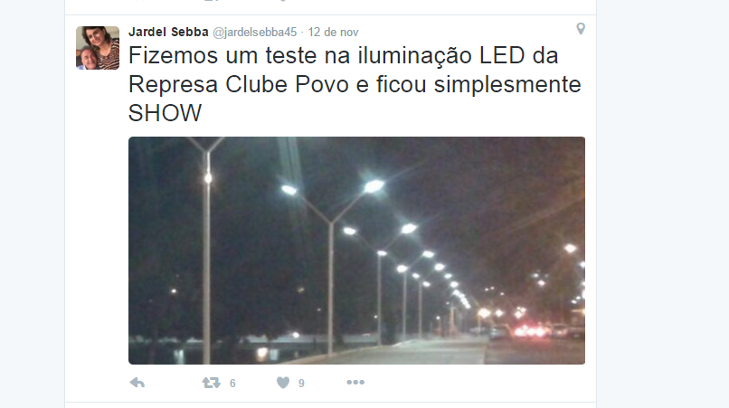Retweet the LED lighting tweet

point(211,383)
